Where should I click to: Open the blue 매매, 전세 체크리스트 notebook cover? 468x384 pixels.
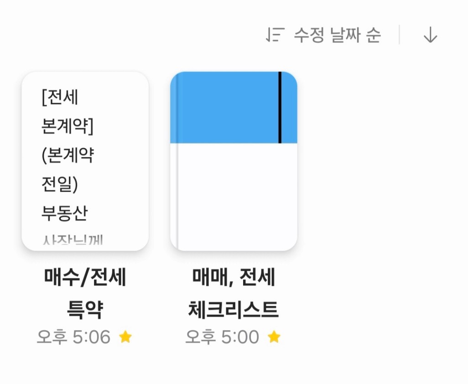click(234, 161)
